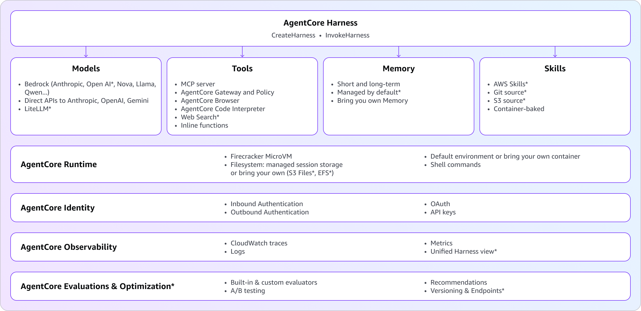The width and height of the screenshot is (641, 311).
Task: Click the Shell commands bullet
Action: click(456, 165)
